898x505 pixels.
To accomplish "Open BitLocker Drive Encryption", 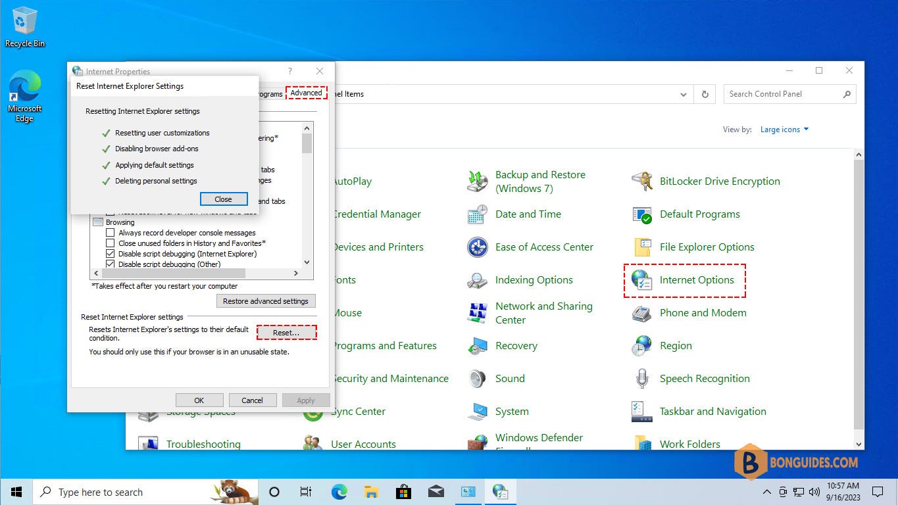I will [718, 181].
